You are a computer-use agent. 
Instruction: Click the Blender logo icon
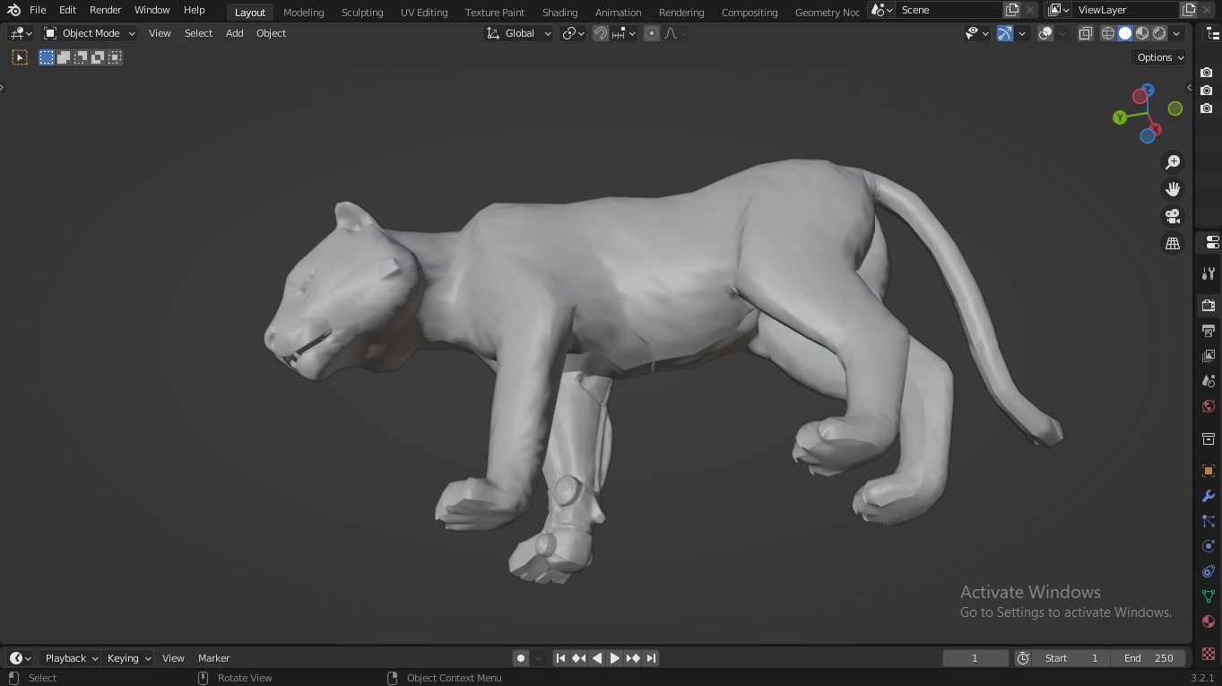pyautogui.click(x=13, y=10)
